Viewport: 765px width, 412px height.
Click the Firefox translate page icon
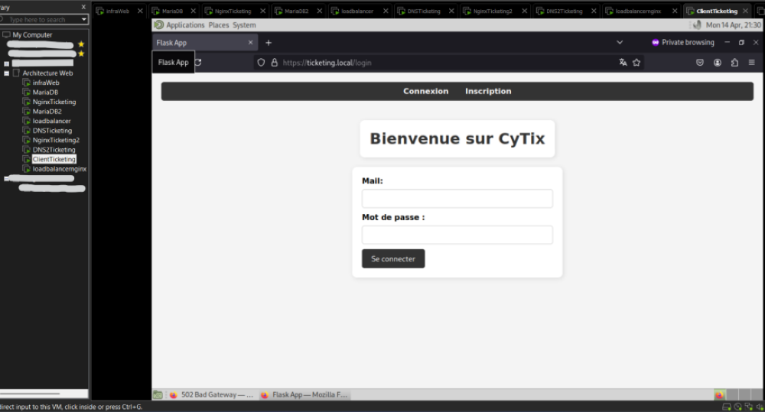tap(623, 63)
